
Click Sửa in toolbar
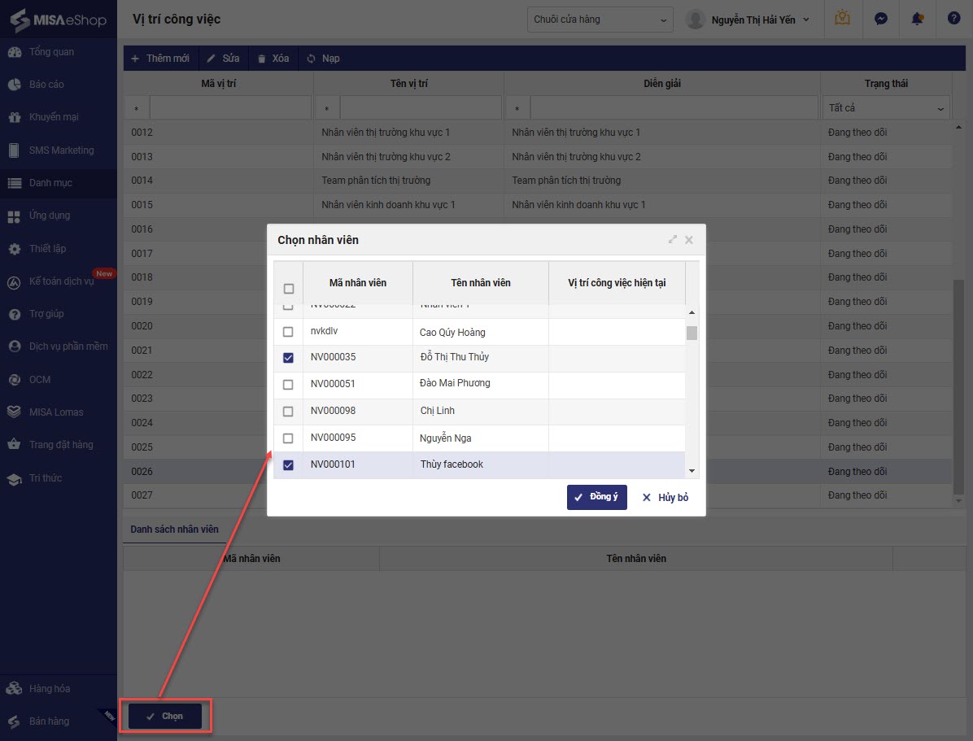pos(223,59)
